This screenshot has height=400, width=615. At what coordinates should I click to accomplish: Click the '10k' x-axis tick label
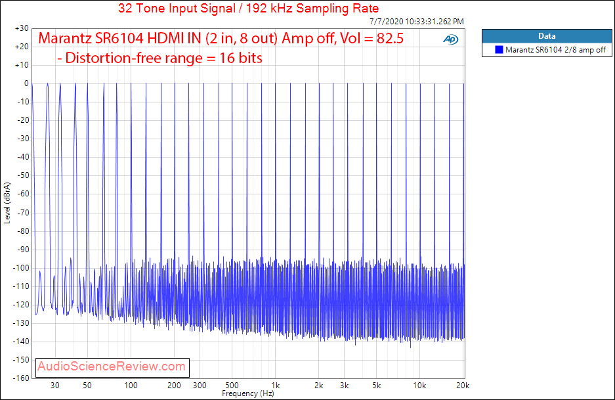click(x=419, y=386)
